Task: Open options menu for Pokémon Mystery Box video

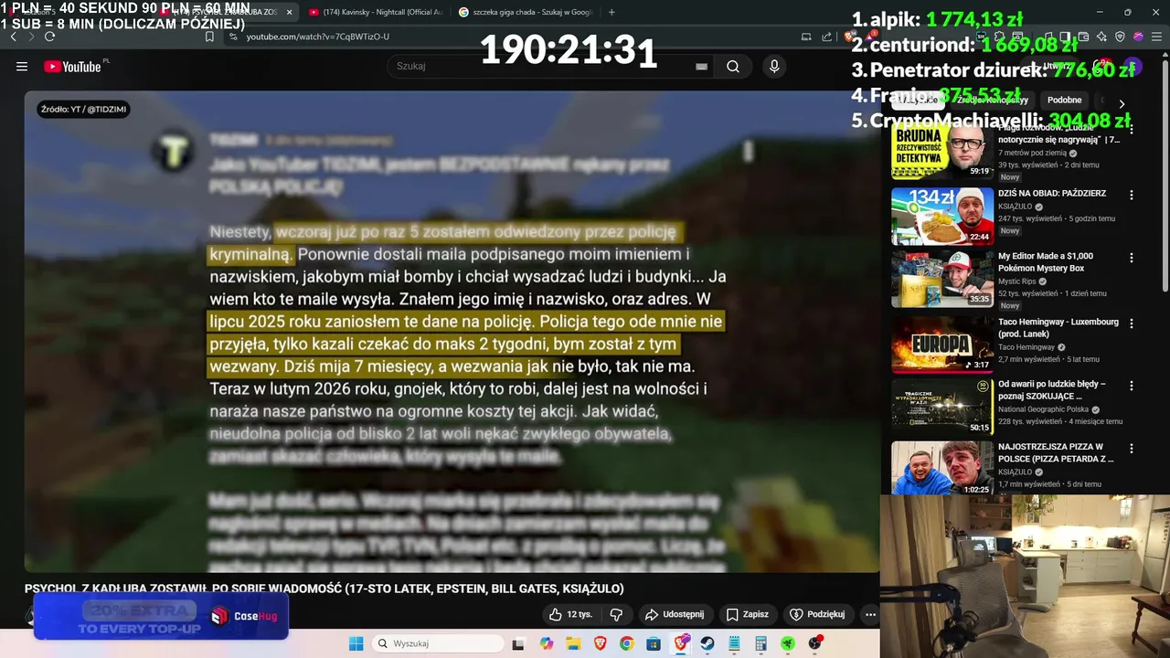Action: tap(1131, 259)
